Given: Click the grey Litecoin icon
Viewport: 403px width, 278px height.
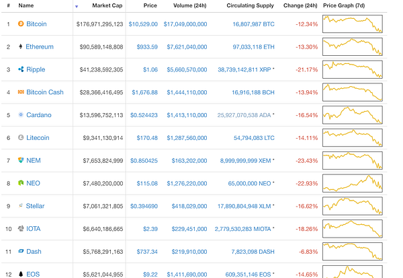Looking at the screenshot, I should pyautogui.click(x=21, y=137).
